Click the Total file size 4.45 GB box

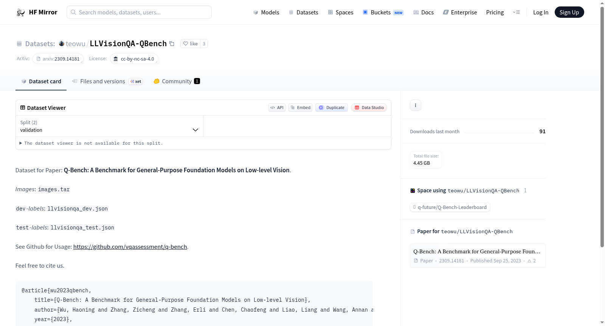coord(426,159)
